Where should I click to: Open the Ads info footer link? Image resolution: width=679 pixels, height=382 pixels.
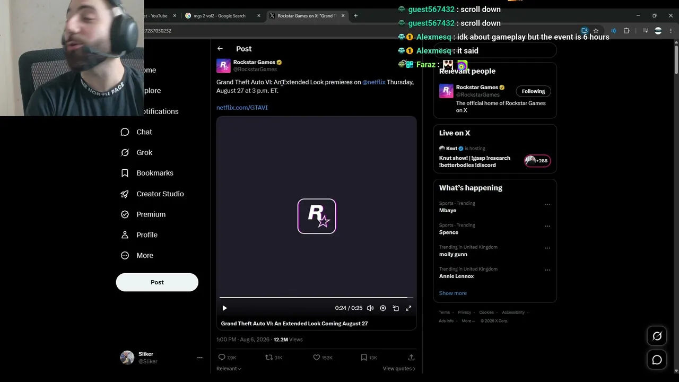[x=446, y=321]
